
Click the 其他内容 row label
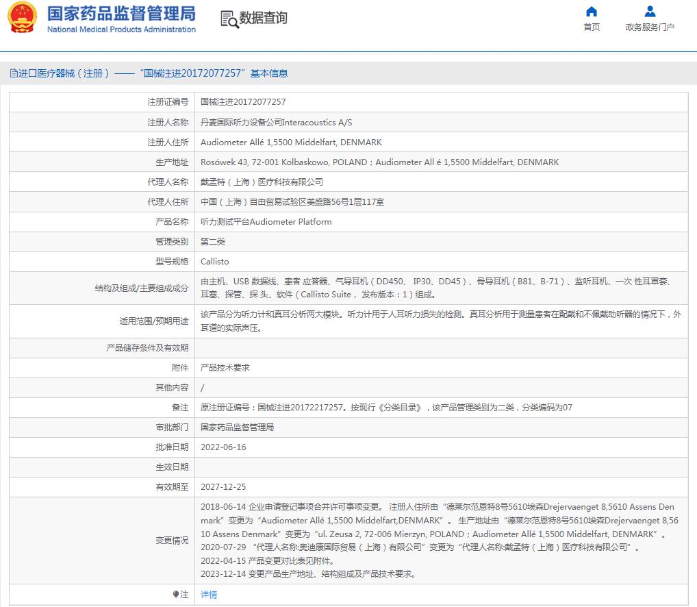[x=172, y=387]
